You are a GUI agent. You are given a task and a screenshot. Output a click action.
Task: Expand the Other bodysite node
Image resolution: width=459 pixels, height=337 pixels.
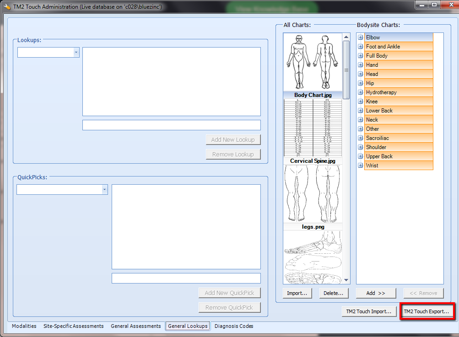[x=360, y=128]
